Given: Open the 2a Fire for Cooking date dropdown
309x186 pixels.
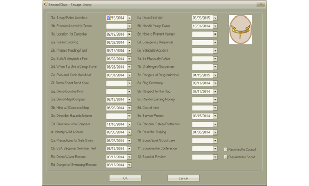Looking at the screenshot, I should click(x=129, y=42).
